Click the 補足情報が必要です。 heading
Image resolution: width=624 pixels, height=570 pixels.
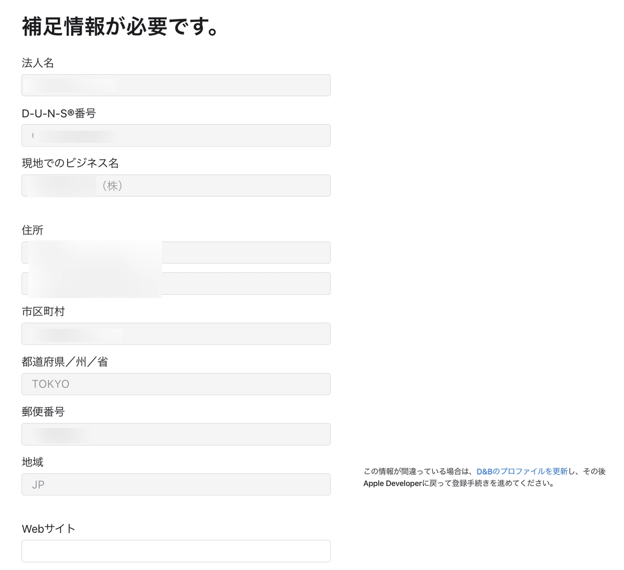[x=120, y=26]
